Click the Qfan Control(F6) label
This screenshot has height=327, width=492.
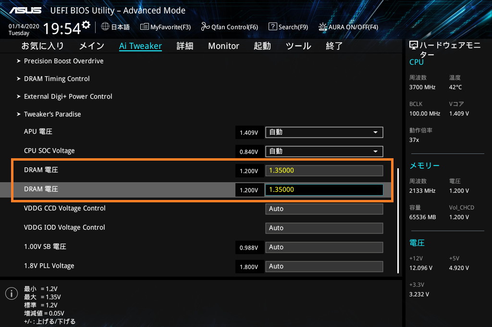234,27
